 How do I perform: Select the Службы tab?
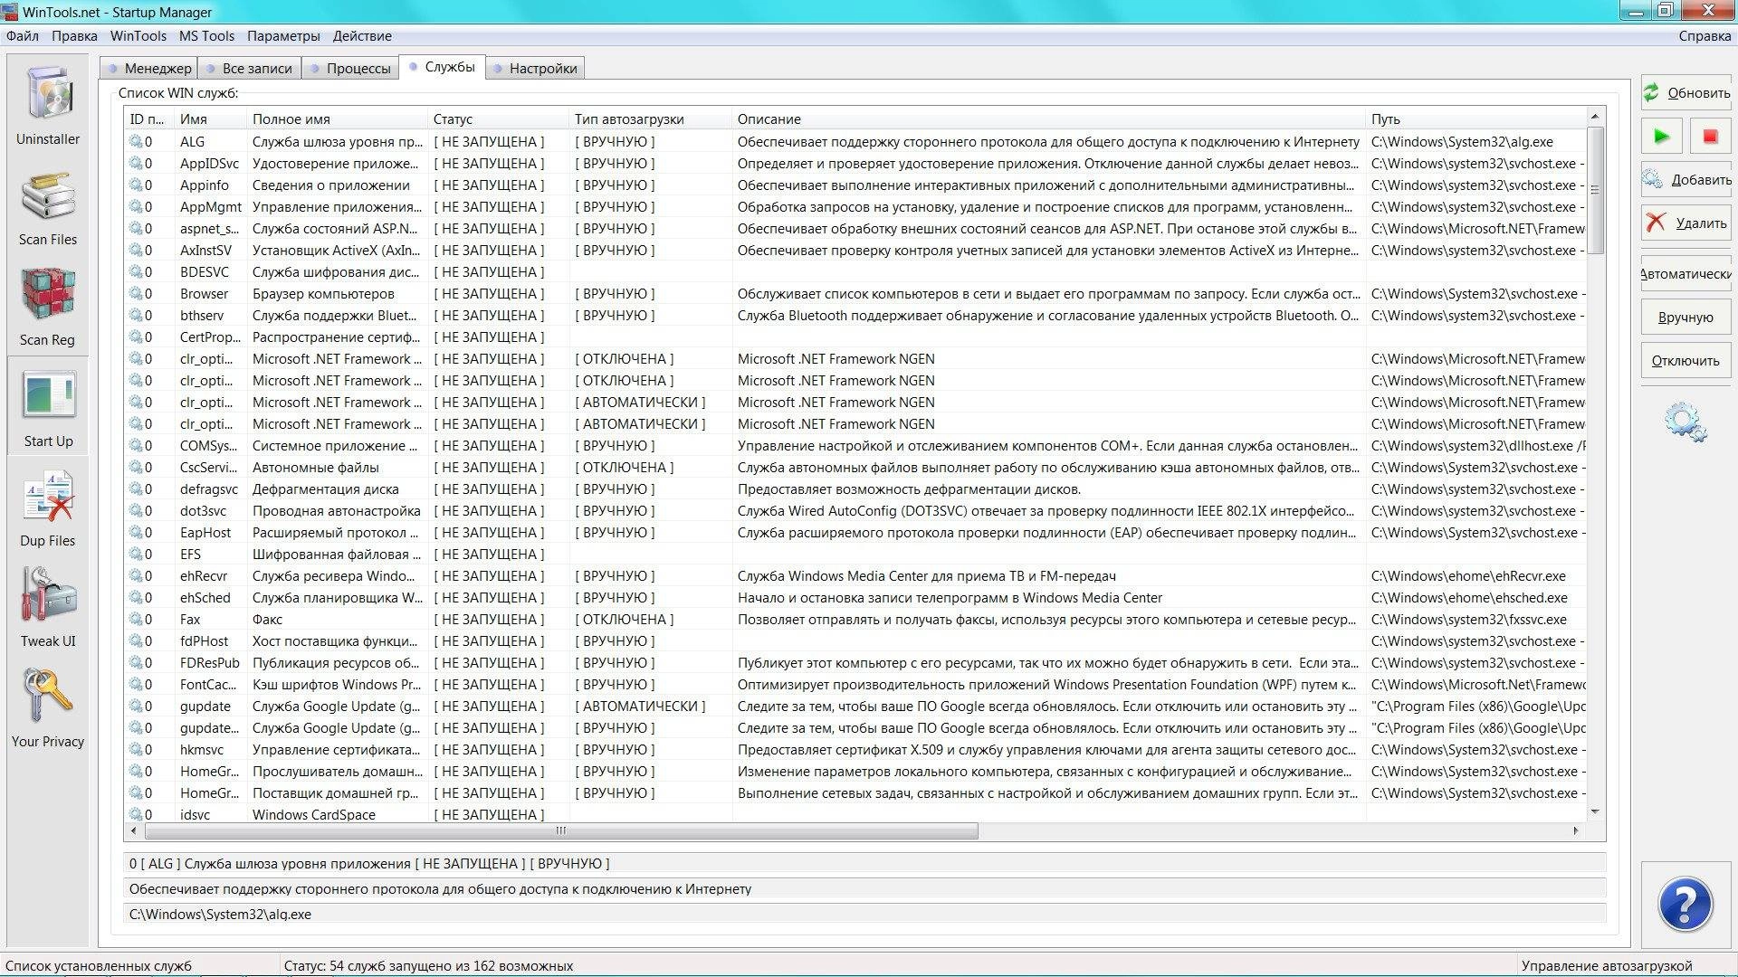point(442,67)
